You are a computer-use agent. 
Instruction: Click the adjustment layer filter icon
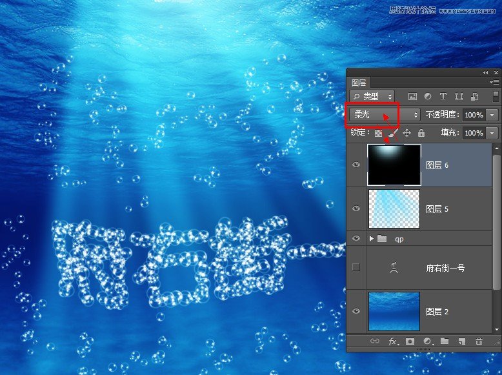[428, 96]
